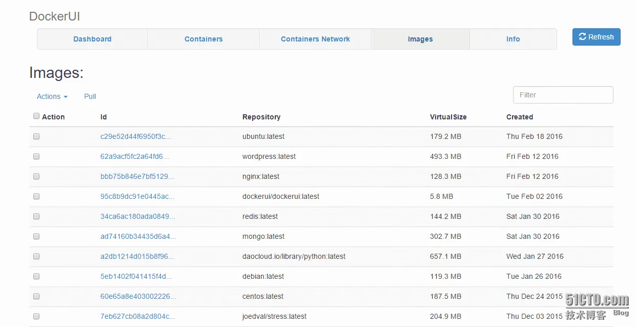Open the Containers tab
The image size is (636, 327).
pos(203,39)
